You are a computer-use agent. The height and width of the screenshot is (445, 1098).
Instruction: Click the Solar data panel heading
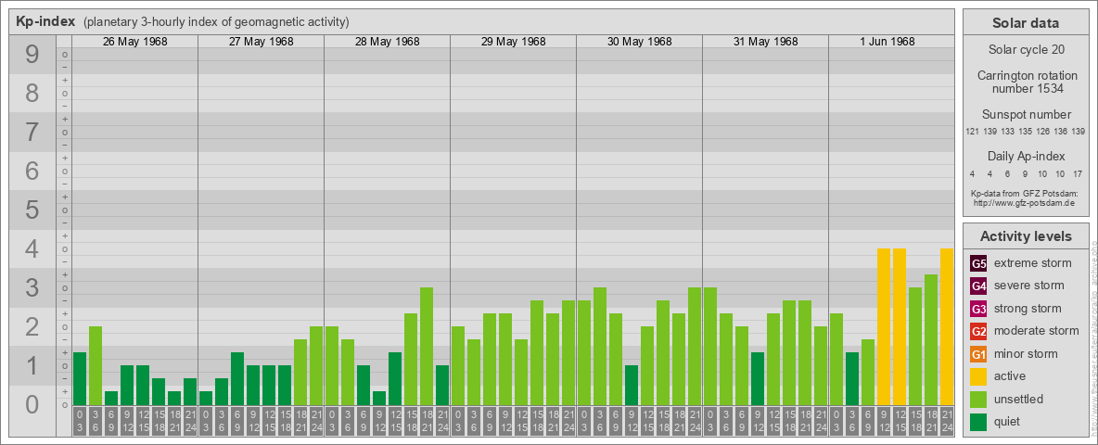click(x=1026, y=23)
